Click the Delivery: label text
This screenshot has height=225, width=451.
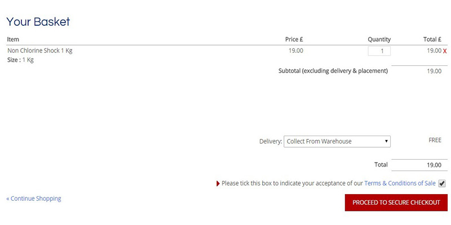click(271, 141)
